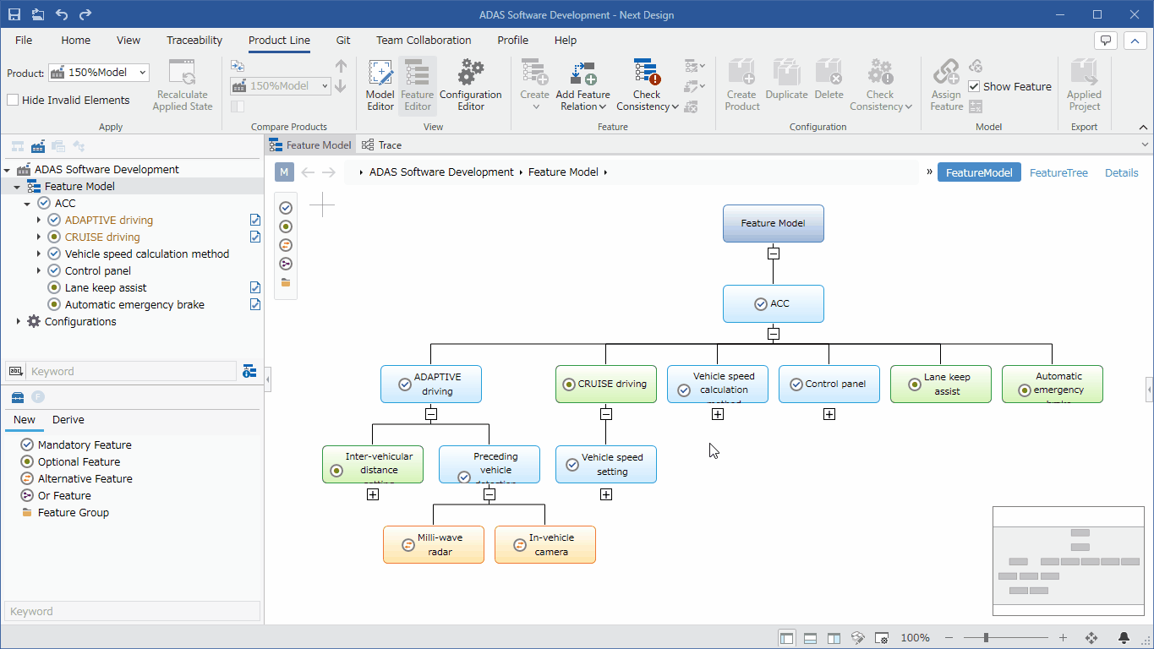
Task: Select the product line factory icon in navigator toolbar
Action: click(x=38, y=146)
